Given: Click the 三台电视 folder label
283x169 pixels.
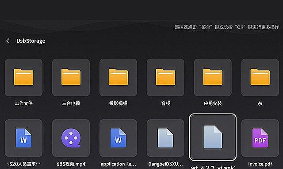Looking at the screenshot, I should tap(71, 103).
